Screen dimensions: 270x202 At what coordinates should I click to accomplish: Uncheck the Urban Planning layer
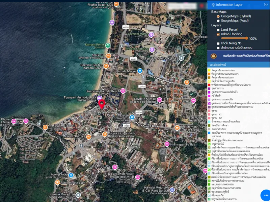click(x=218, y=34)
